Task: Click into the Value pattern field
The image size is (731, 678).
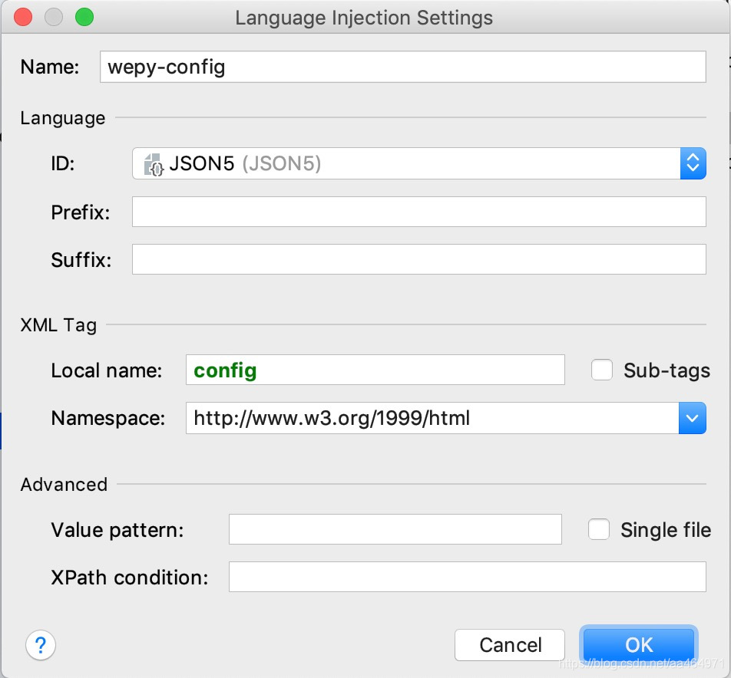Action: [395, 529]
